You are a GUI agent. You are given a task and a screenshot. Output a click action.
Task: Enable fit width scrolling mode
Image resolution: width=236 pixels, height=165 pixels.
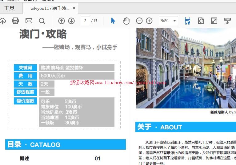188,21
